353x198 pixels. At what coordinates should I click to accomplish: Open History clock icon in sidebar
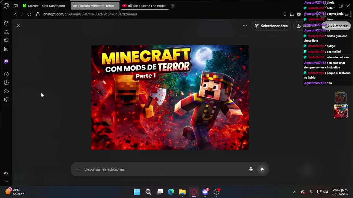6,83
